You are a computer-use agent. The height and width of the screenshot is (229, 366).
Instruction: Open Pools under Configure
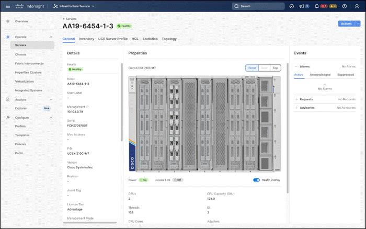(x=19, y=153)
